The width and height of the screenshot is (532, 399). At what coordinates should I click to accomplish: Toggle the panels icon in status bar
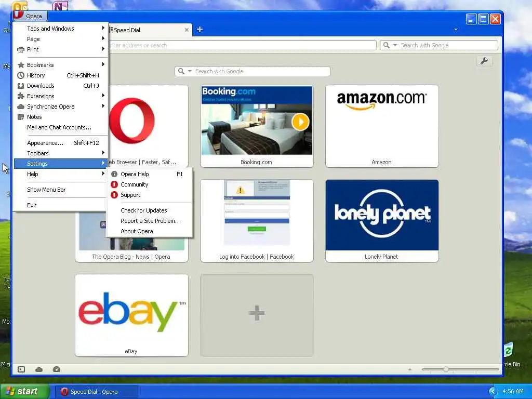[x=21, y=369]
